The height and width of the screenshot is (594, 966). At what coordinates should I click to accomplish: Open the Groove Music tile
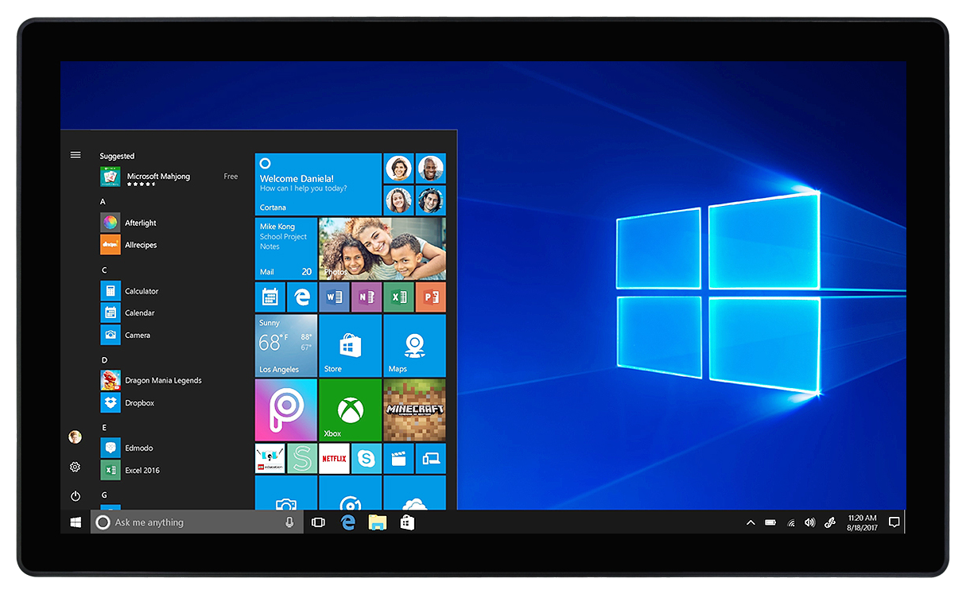pos(351,493)
